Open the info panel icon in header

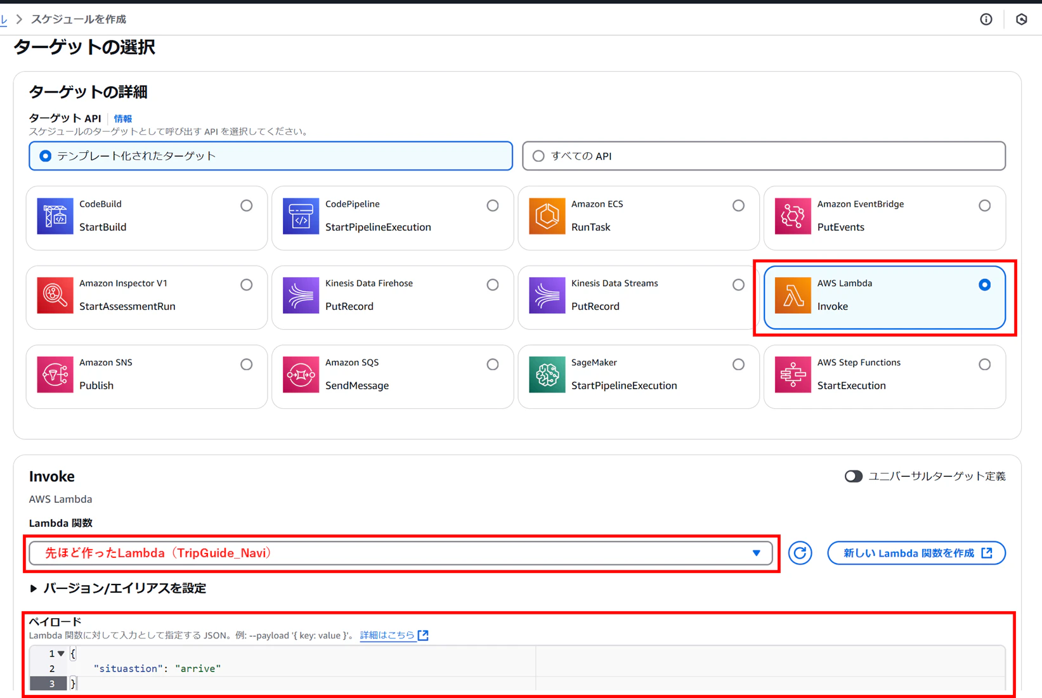[986, 19]
